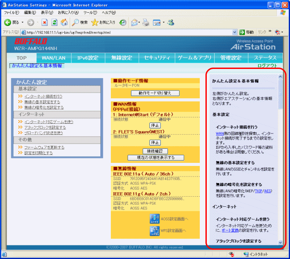Open the セキュリティ tab

point(157,58)
